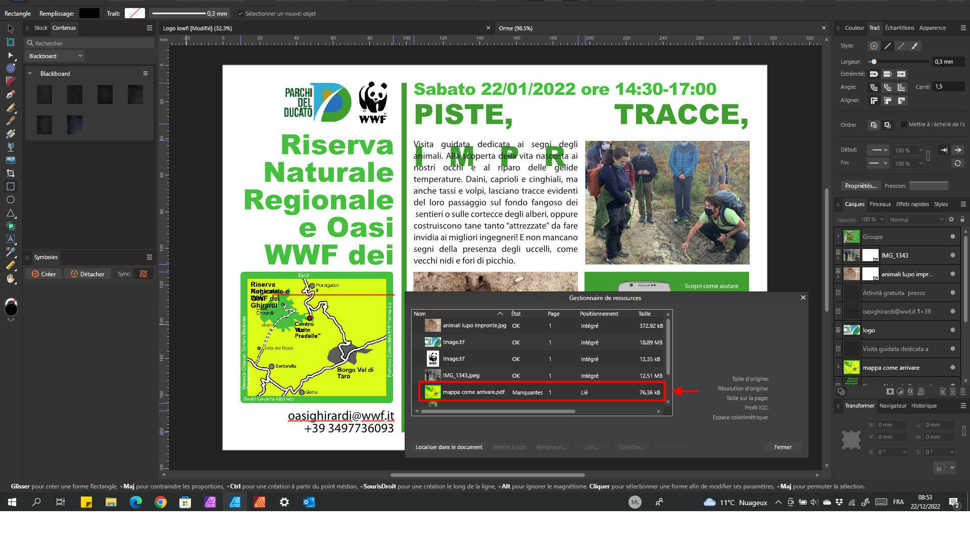Click 'Localiser dans le document' button

pyautogui.click(x=449, y=447)
